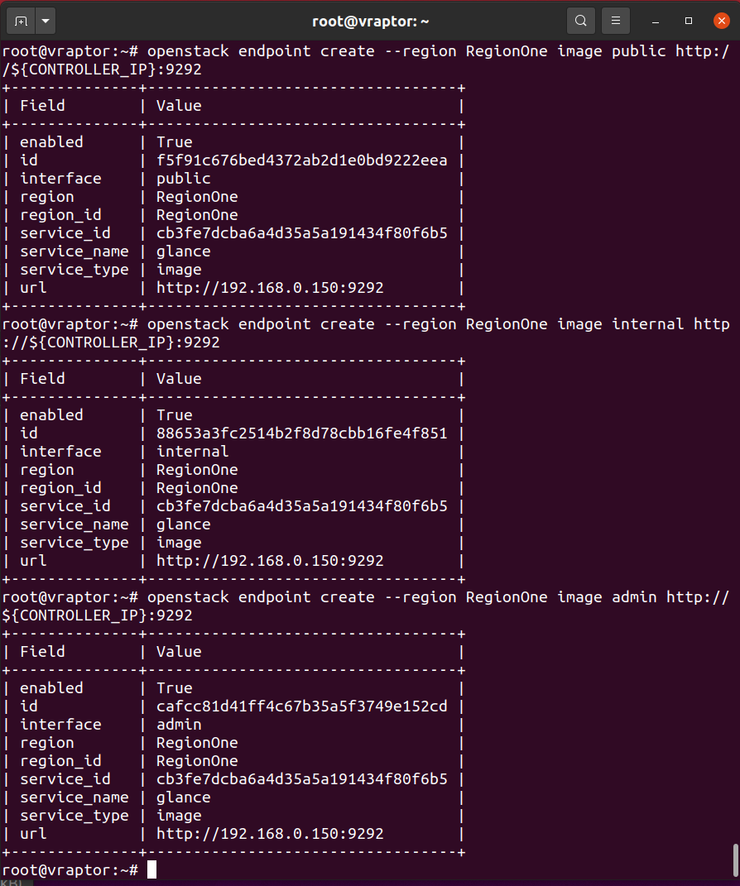Click the public endpoint id f5f91c67 value
This screenshot has width=740, height=886.
(301, 160)
